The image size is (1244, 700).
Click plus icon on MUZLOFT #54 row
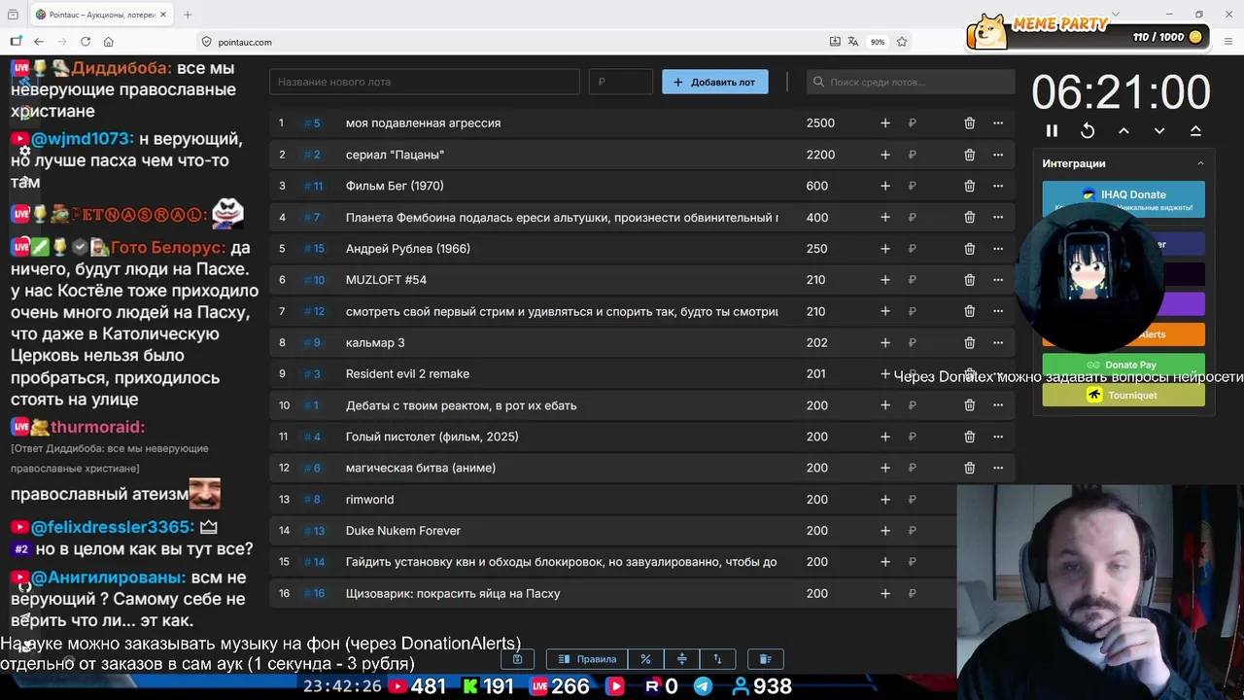[x=885, y=280]
